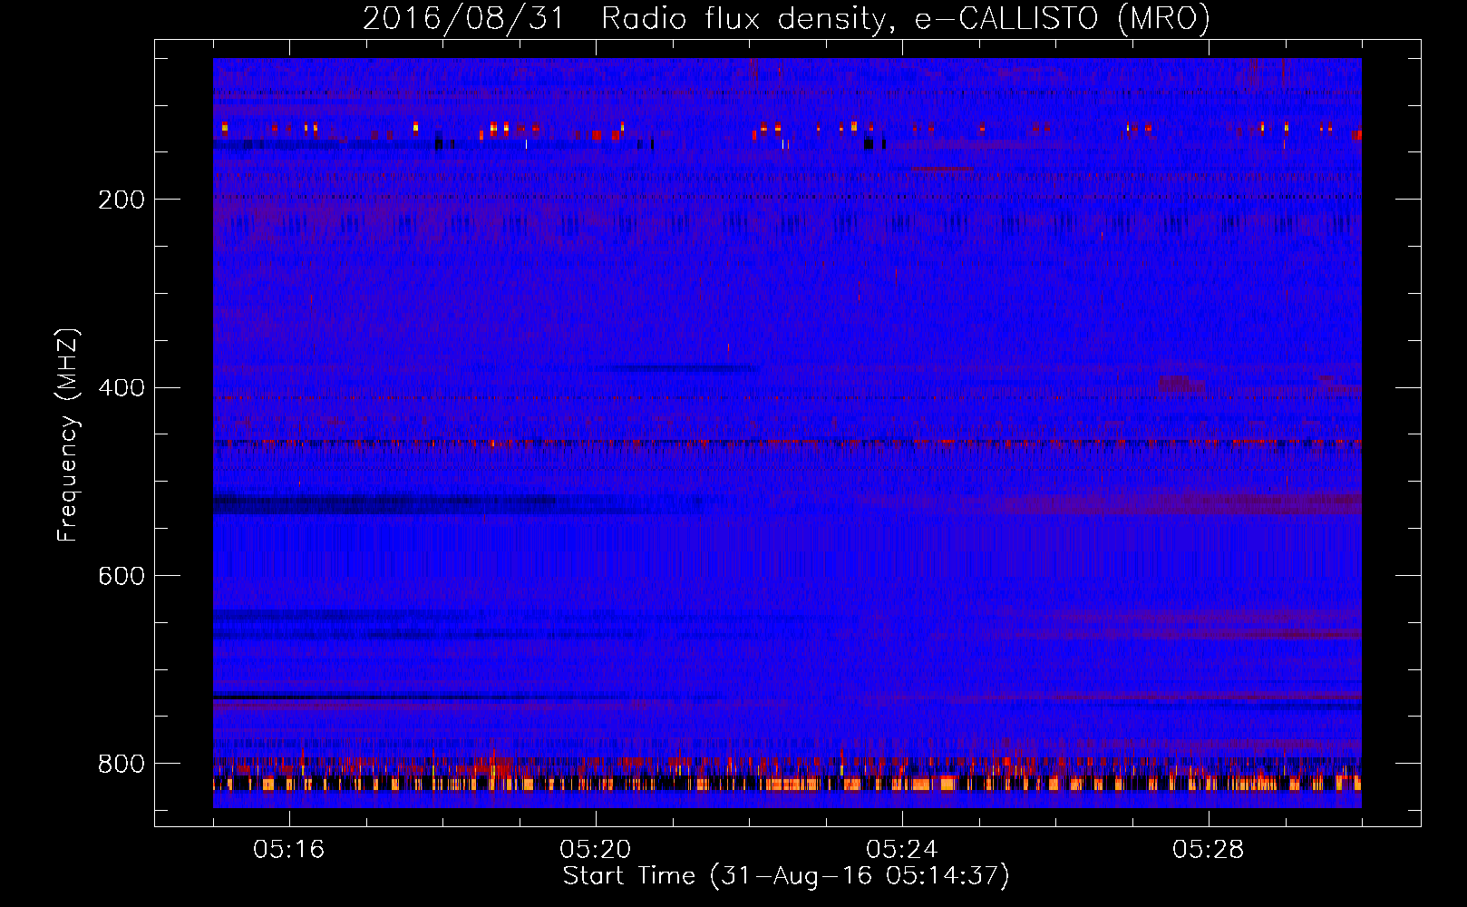Select the 05:28 time tick label
Image resolution: width=1467 pixels, height=907 pixels.
pos(1209,850)
